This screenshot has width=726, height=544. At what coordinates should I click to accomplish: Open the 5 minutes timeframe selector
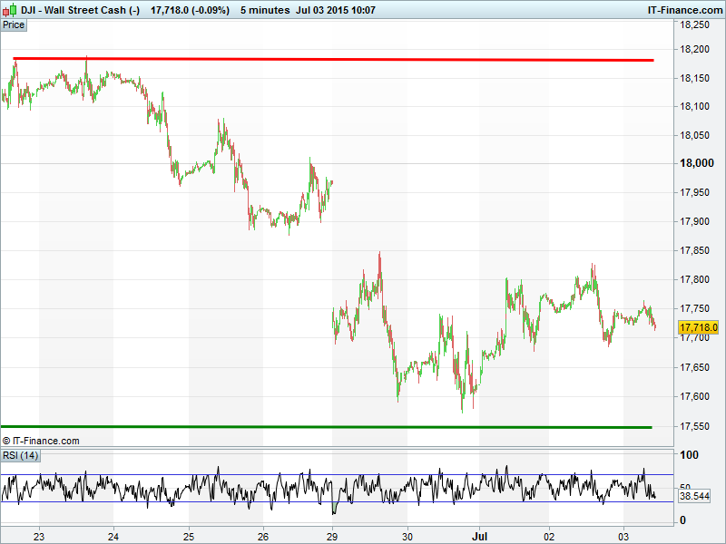(x=262, y=9)
